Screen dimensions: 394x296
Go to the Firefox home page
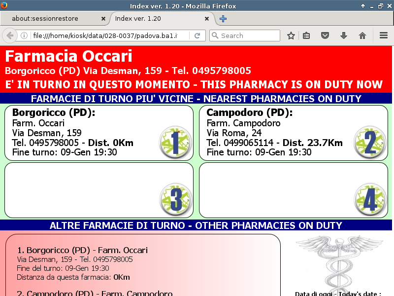click(x=362, y=36)
